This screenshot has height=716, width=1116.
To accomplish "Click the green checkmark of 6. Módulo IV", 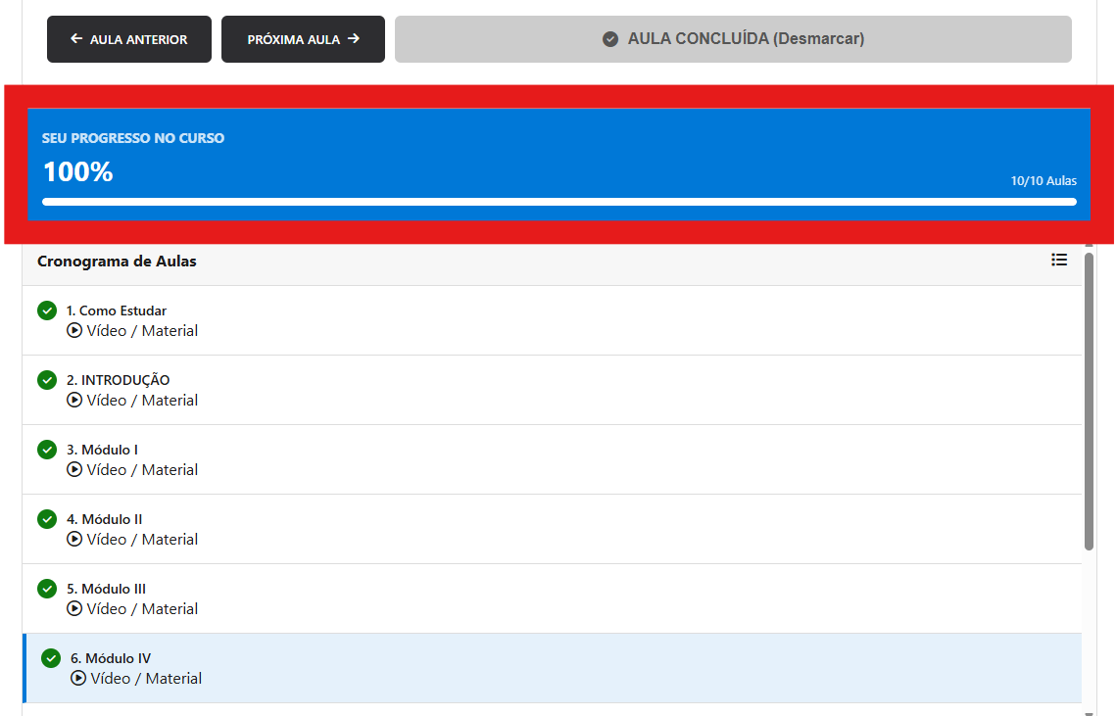I will (x=51, y=658).
